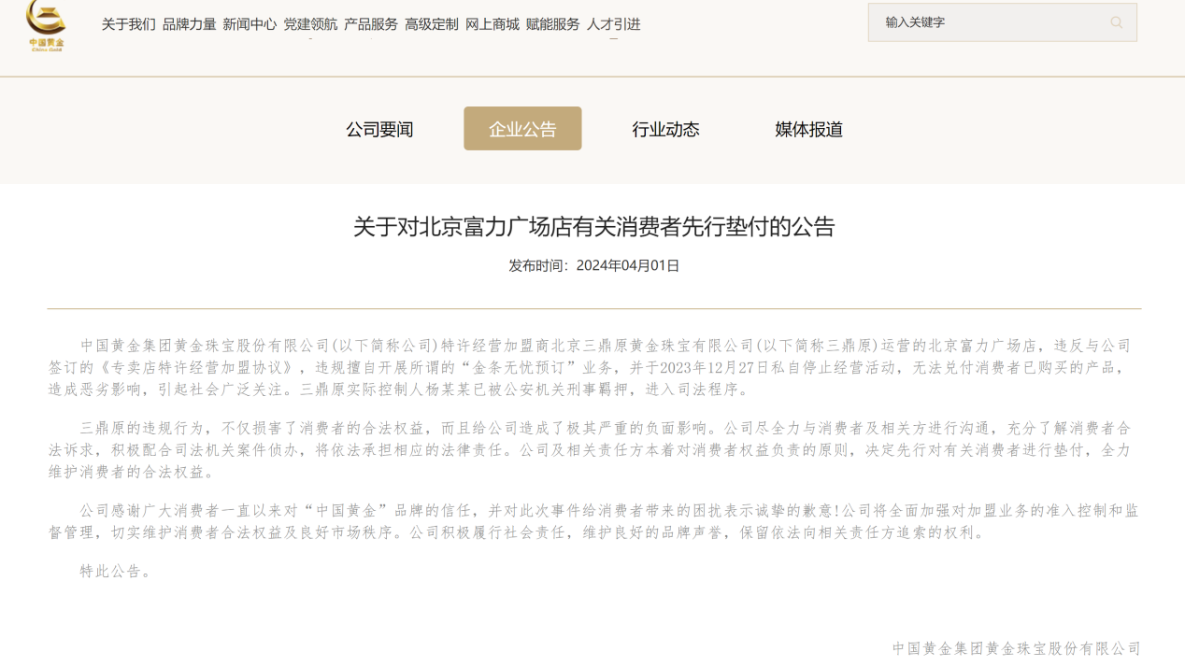
Task: Switch to the 媒体报道 tab
Action: (x=809, y=129)
